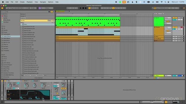Select Alien Symphony.adv preset
Image resolution: width=186 pixels, height=104 pixels.
pyautogui.click(x=30, y=29)
